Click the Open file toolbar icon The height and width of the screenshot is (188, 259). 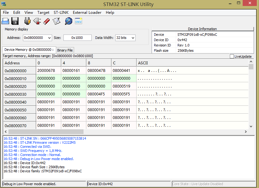pos(5,21)
